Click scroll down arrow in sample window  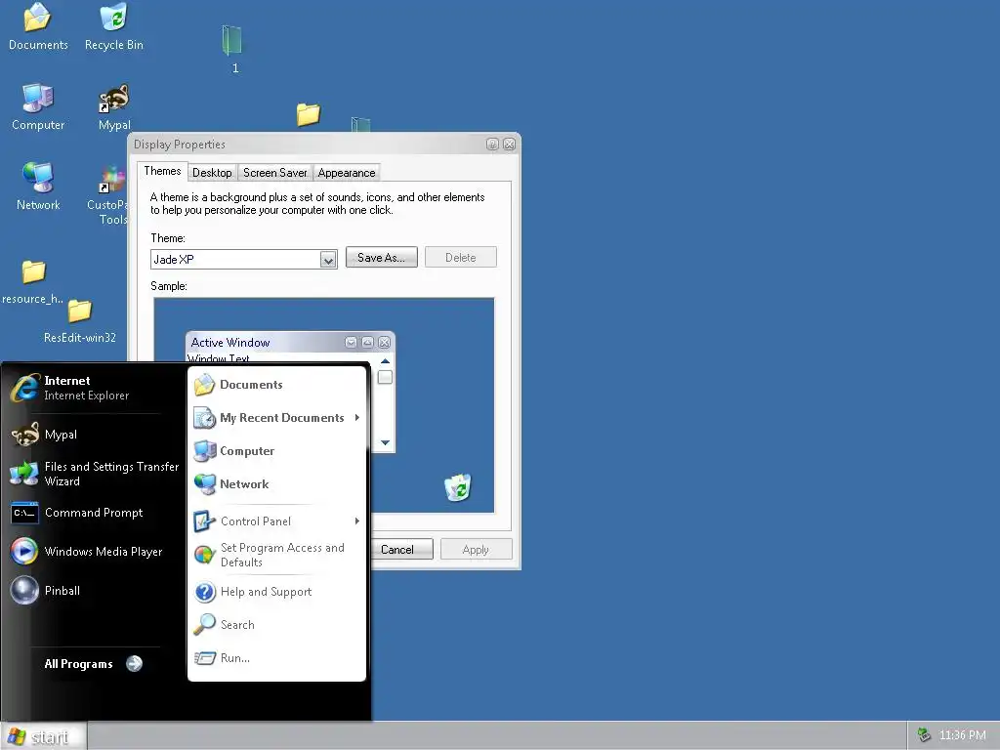click(x=385, y=442)
